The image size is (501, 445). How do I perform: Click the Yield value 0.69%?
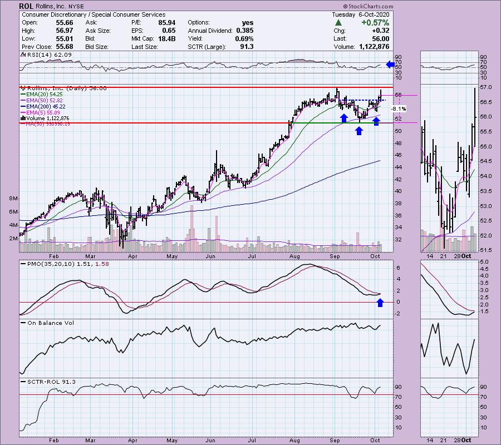(x=244, y=38)
